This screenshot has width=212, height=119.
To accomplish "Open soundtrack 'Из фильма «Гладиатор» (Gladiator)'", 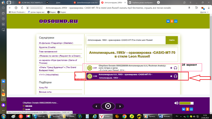I will 56,43.
